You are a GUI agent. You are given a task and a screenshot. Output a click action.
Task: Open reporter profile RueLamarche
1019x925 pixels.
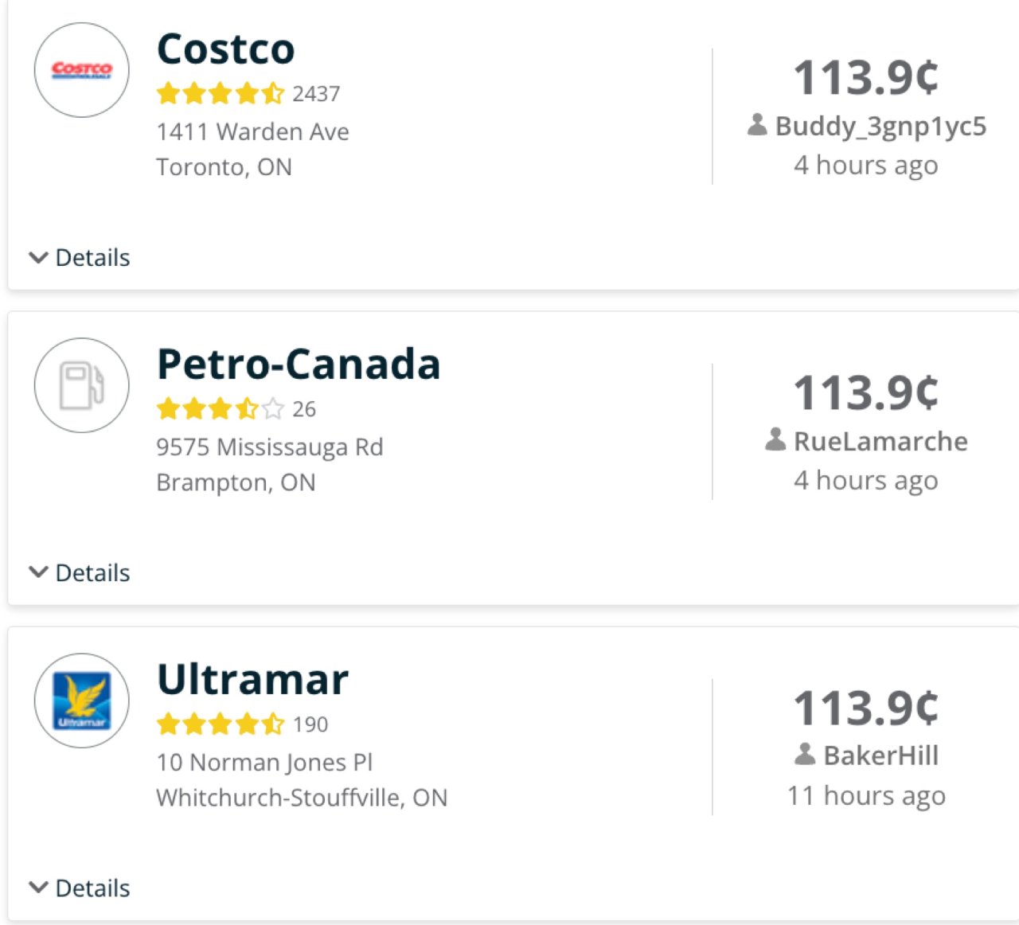click(x=880, y=441)
